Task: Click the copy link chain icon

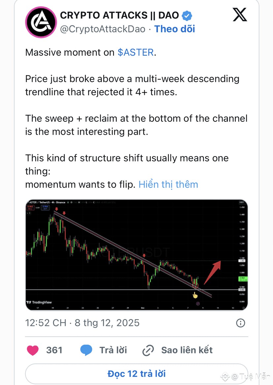Action: tap(148, 350)
